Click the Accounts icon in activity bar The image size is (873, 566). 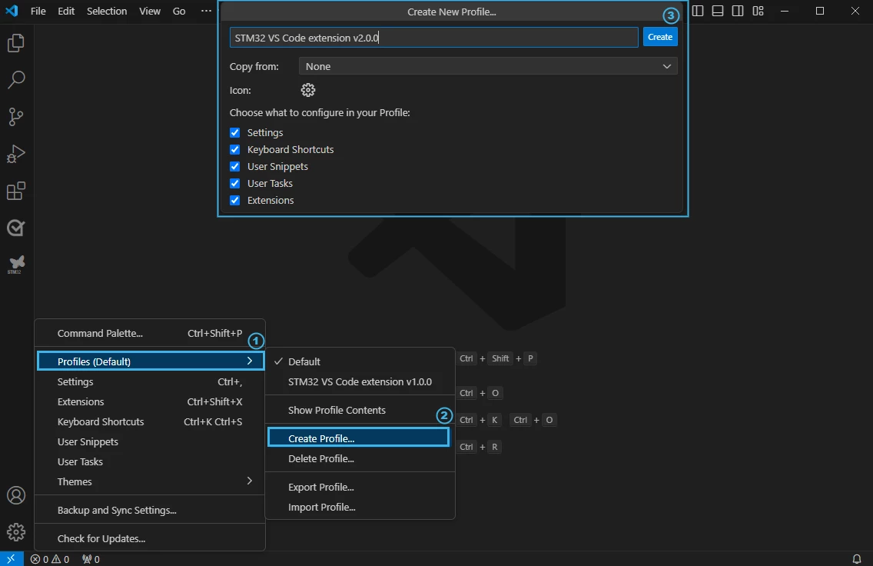click(15, 495)
